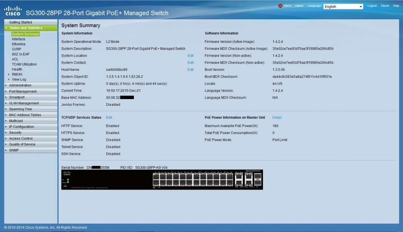Click the System Summary page heading
403x232 pixels.
(81, 26)
